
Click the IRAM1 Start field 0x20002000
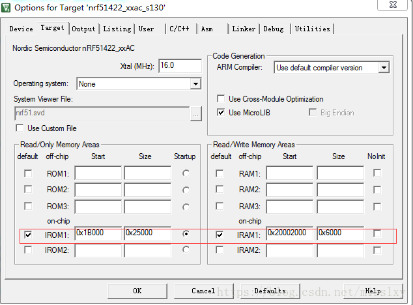coord(289,233)
